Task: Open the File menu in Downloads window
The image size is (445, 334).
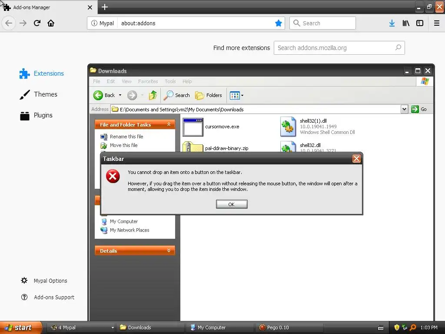Action: tap(96, 81)
